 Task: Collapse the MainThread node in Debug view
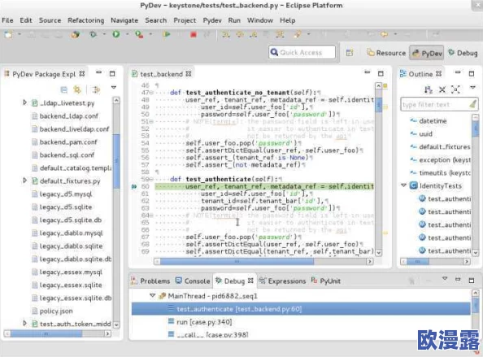point(152,295)
